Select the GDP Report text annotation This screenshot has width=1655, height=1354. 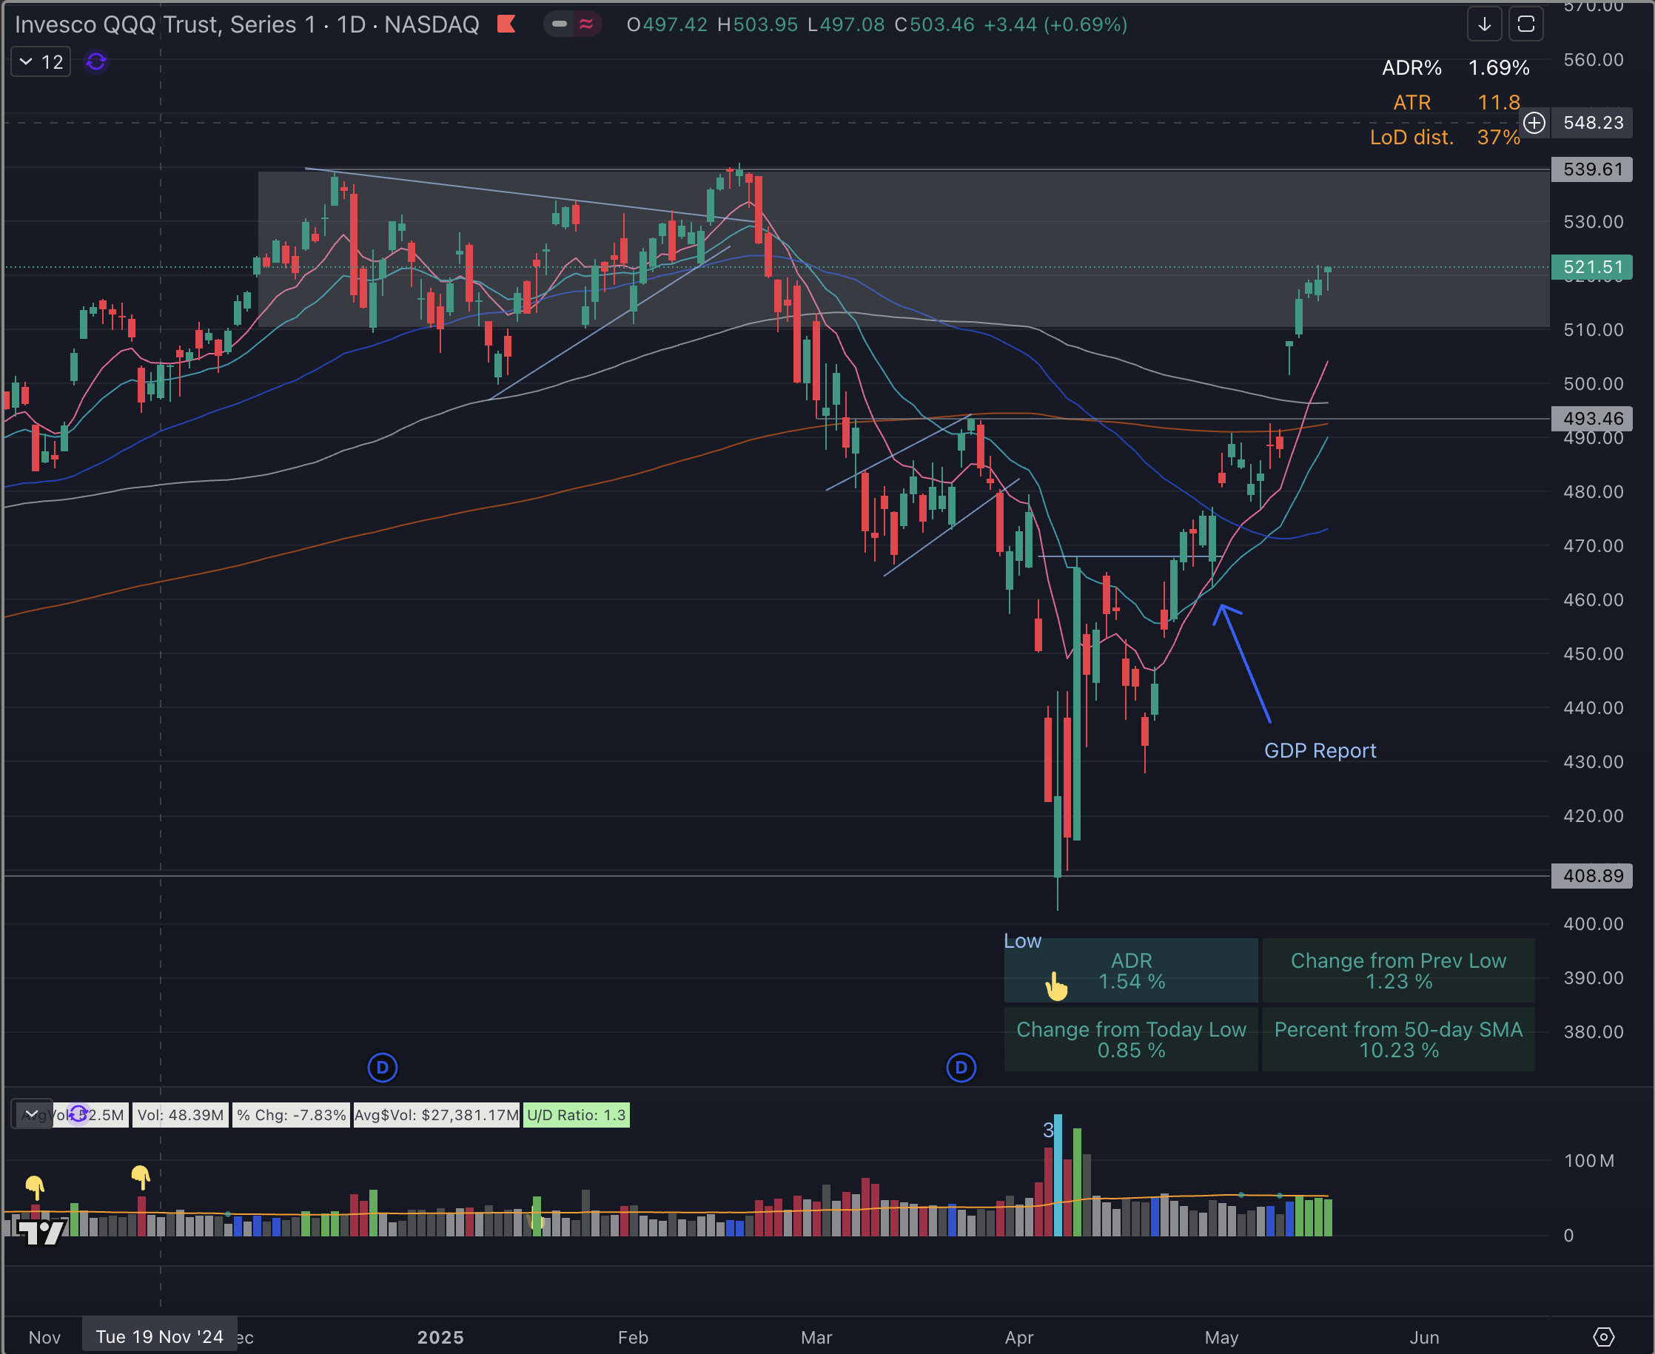(x=1320, y=750)
